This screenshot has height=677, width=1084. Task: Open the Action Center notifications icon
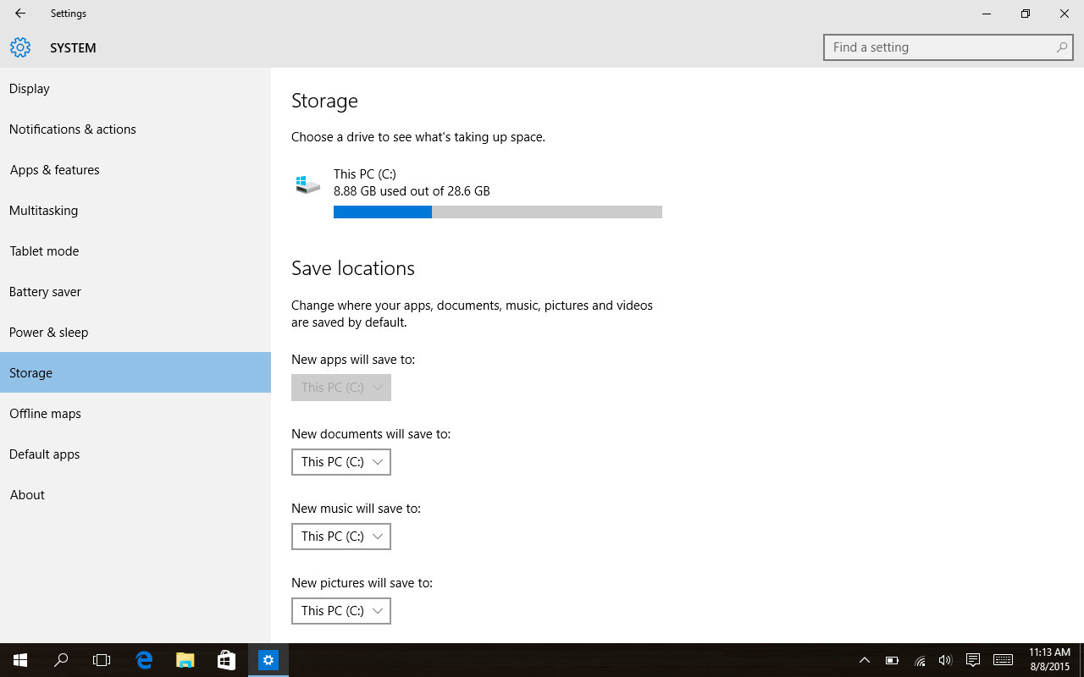pyautogui.click(x=973, y=660)
